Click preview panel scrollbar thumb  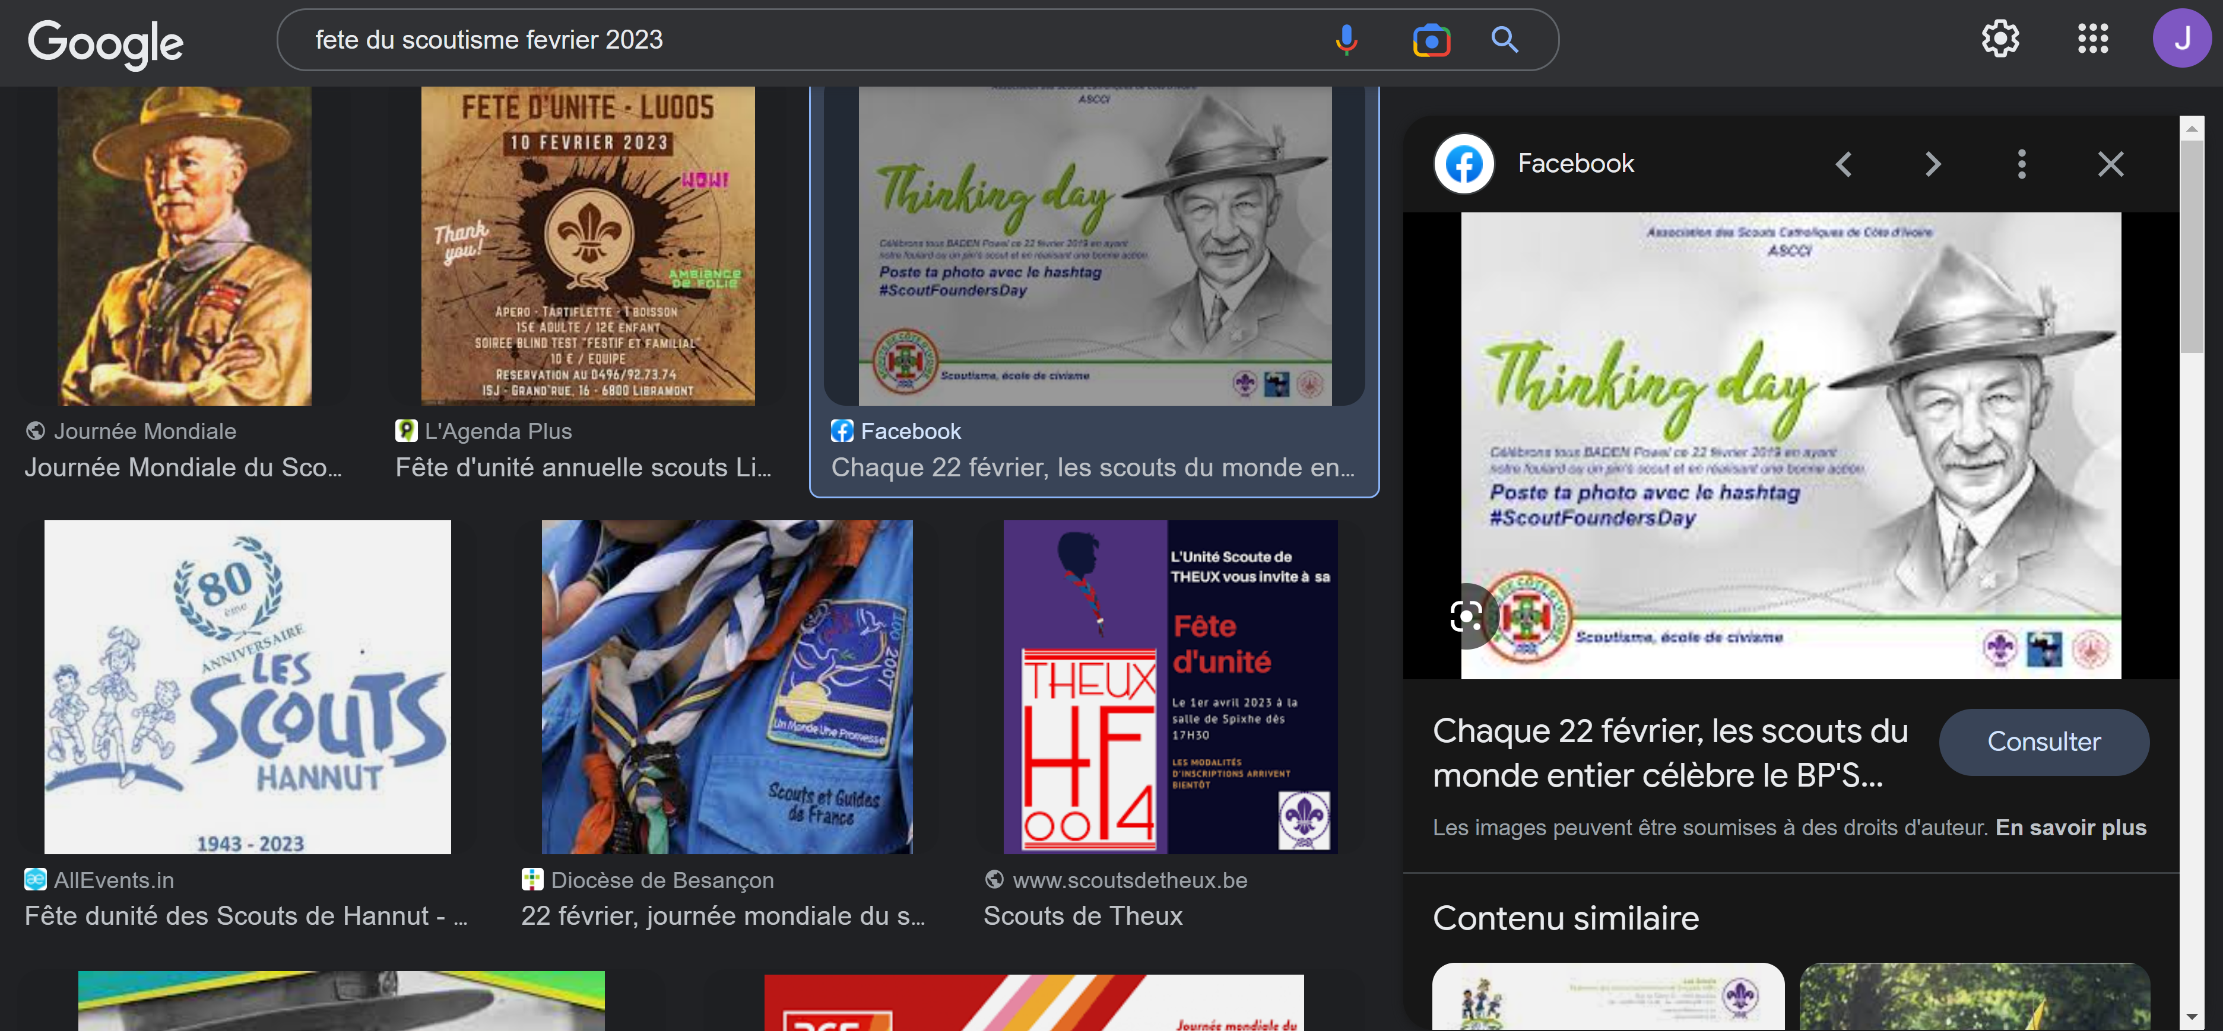pyautogui.click(x=2191, y=247)
